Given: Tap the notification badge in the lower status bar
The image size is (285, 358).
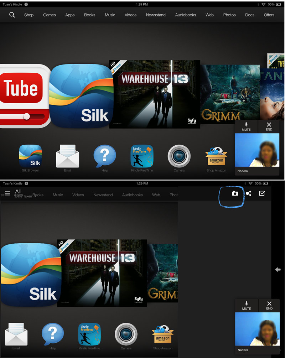Looking at the screenshot, I should click(26, 183).
